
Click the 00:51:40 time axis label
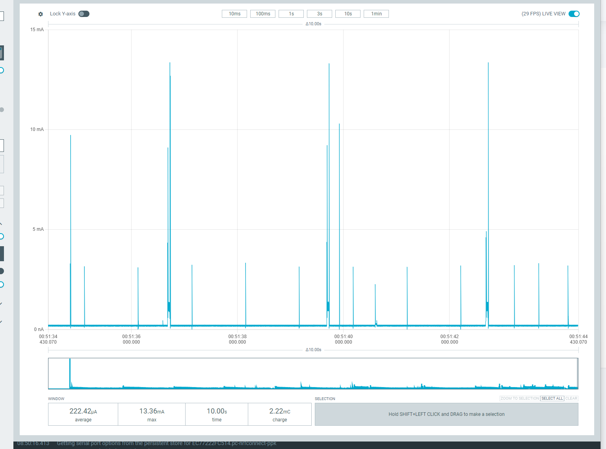[x=344, y=339]
